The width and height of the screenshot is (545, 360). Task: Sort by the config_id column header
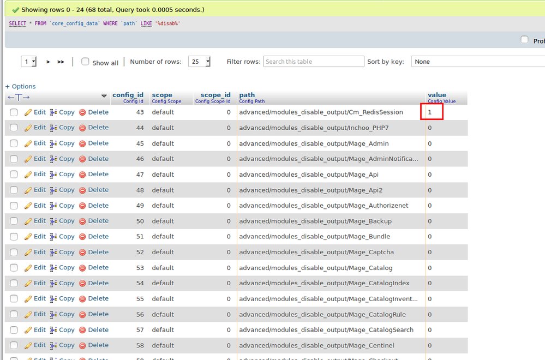[128, 95]
